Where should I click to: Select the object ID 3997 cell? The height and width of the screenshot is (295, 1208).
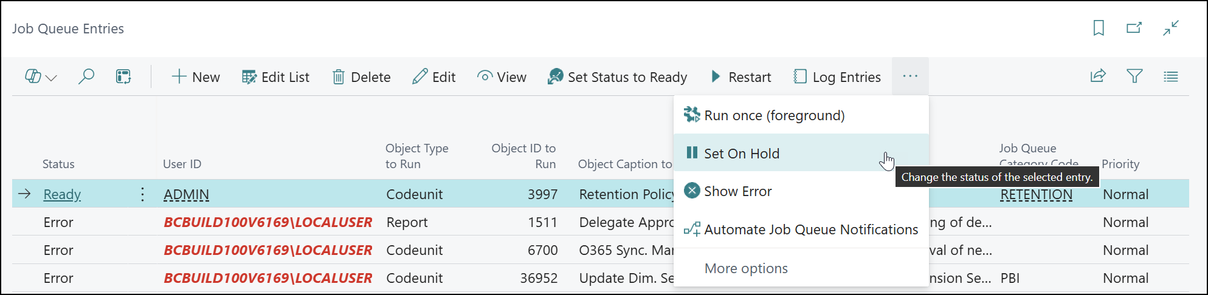(542, 194)
